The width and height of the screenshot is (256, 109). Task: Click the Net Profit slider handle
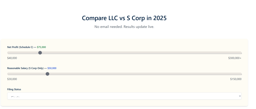click(40, 53)
